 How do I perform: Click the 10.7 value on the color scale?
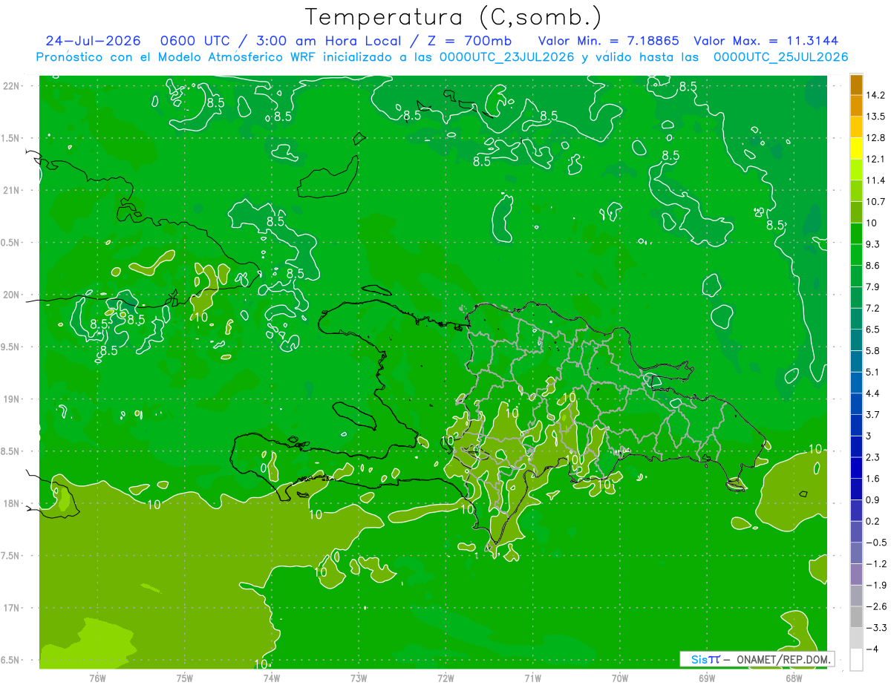pyautogui.click(x=875, y=202)
